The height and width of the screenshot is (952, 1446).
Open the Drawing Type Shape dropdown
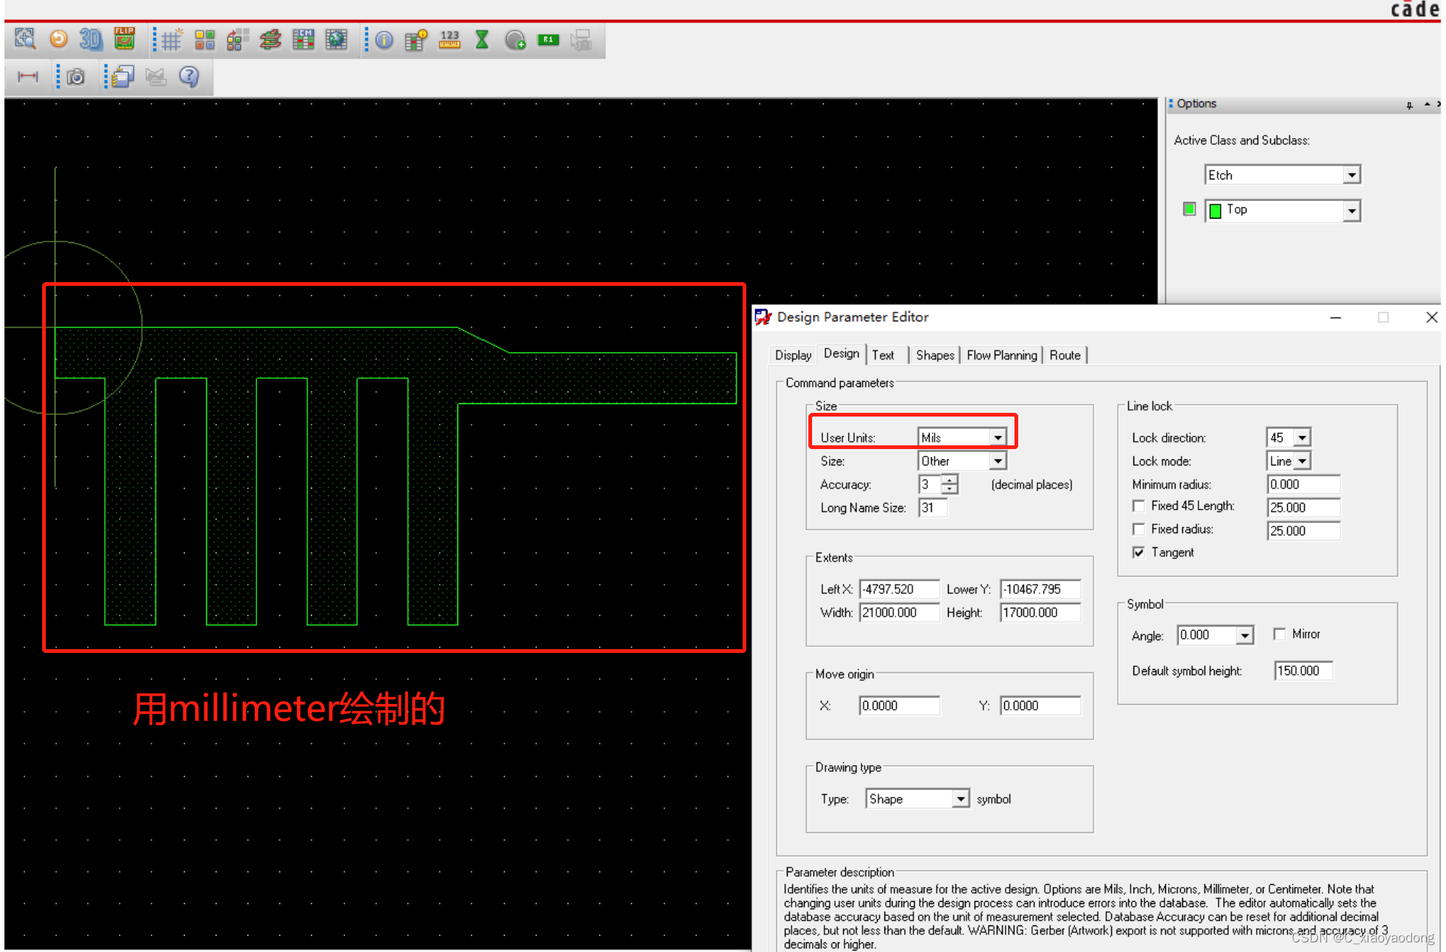[960, 799]
